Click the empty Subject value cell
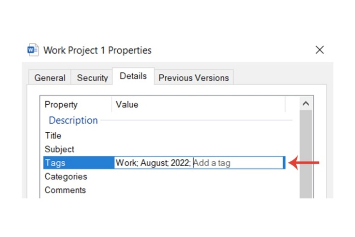The image size is (355, 237). [199, 150]
